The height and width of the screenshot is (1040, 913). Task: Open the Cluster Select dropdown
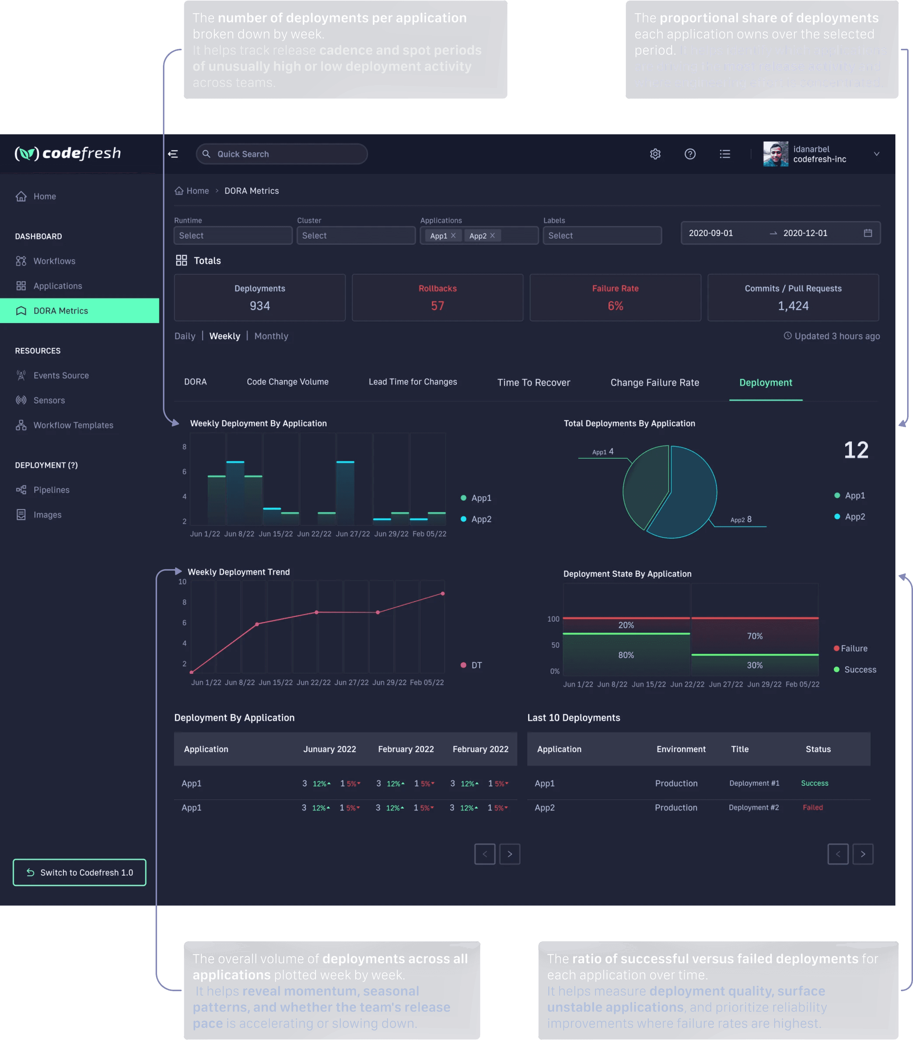click(356, 236)
